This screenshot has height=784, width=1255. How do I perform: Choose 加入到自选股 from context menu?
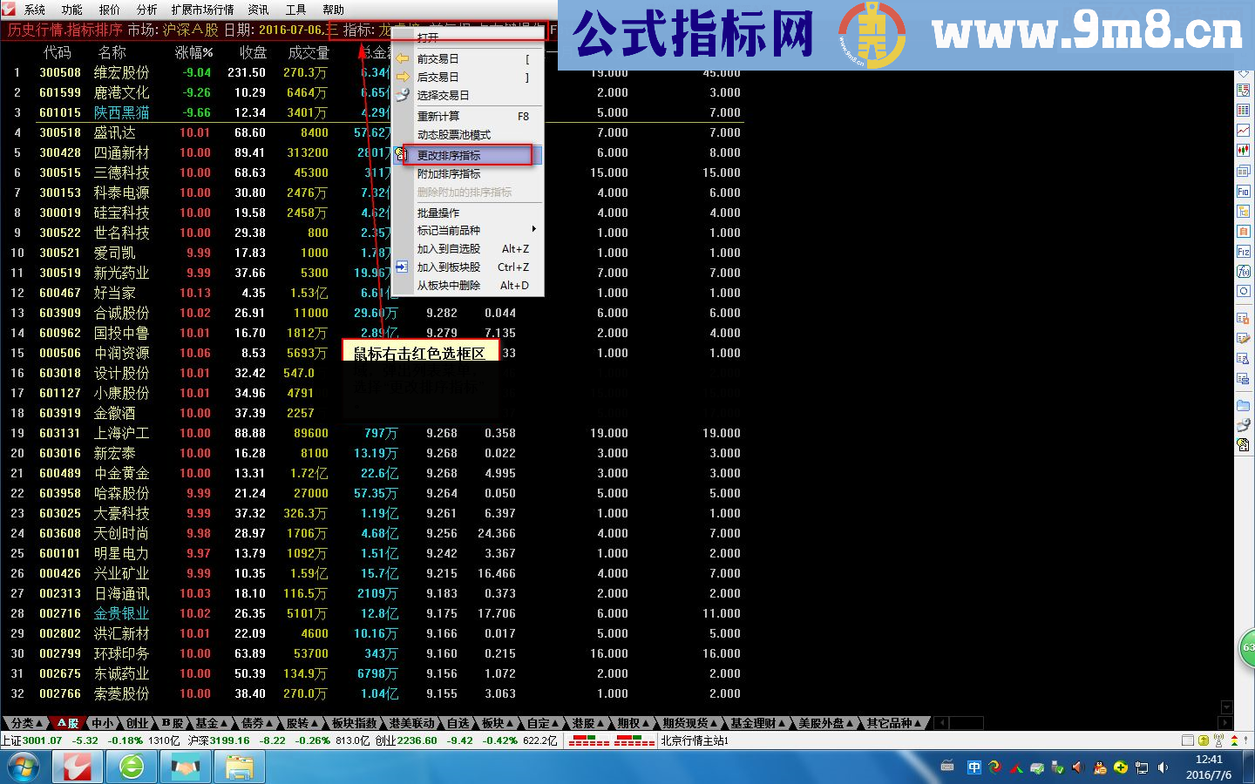coord(449,248)
